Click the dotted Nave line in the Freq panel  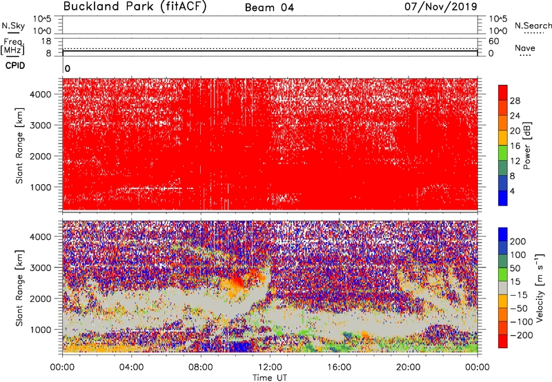pyautogui.click(x=270, y=48)
